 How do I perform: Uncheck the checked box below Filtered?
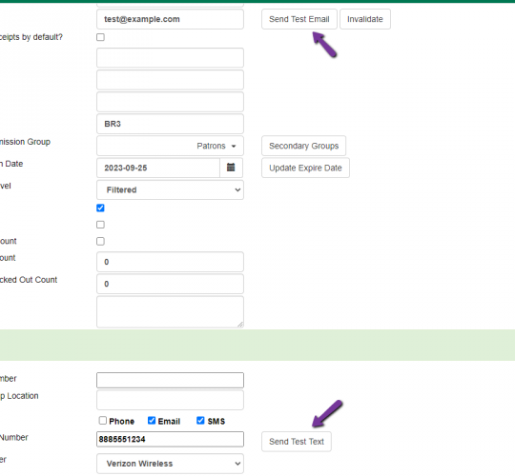pyautogui.click(x=100, y=208)
